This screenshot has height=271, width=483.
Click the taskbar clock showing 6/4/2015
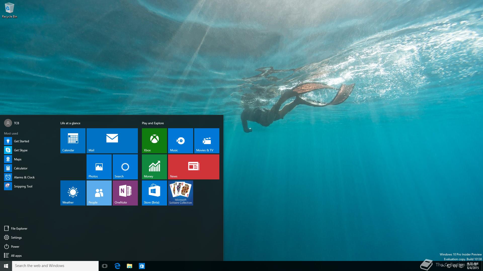[x=473, y=266]
